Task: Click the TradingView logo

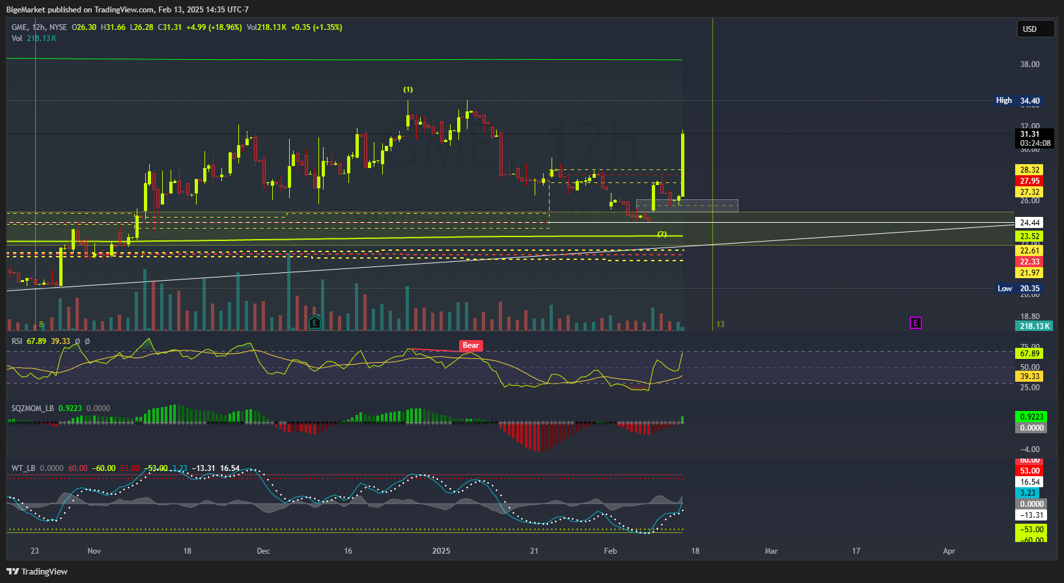Action: click(x=37, y=571)
